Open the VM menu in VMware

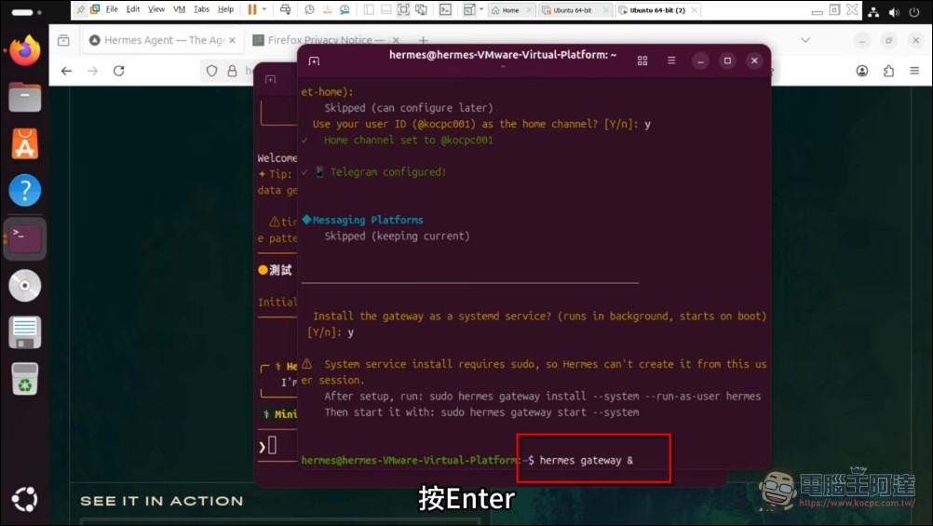[x=179, y=9]
